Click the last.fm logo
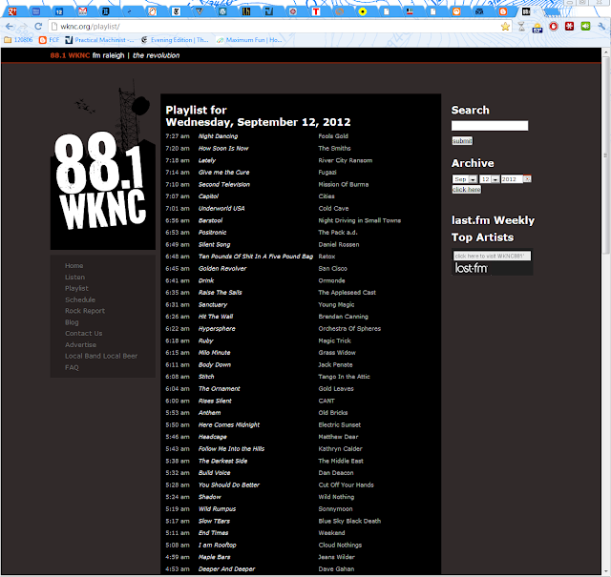 pos(472,268)
